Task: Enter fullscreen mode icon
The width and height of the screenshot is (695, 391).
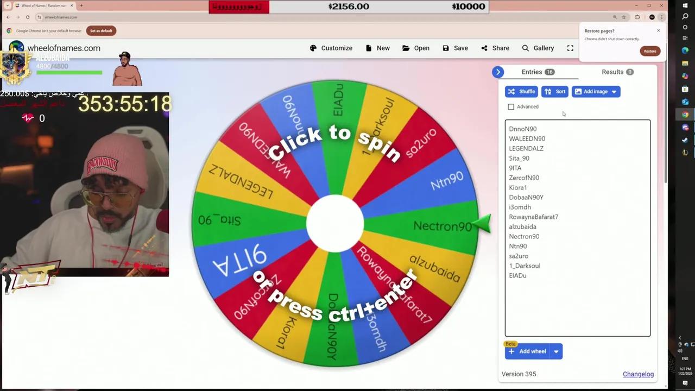Action: coord(570,48)
